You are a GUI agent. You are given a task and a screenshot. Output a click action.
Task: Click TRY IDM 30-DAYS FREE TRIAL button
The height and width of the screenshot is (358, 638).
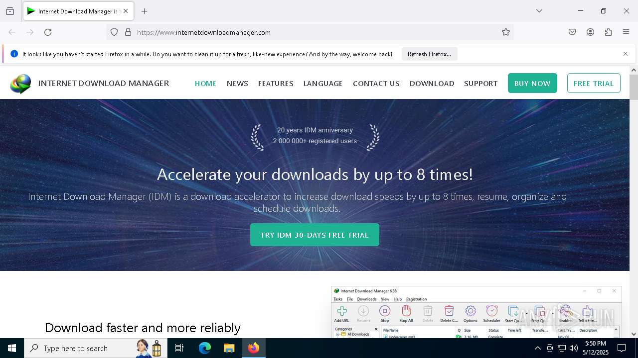pos(315,235)
